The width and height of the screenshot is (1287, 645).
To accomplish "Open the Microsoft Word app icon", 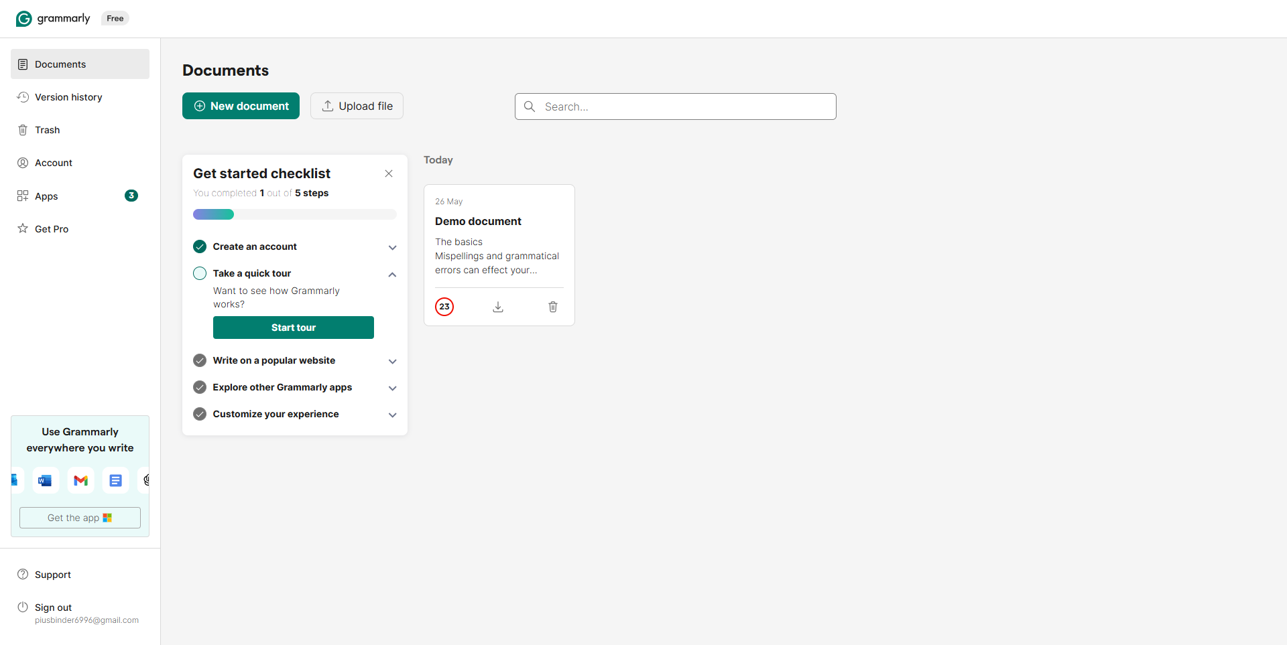I will tap(45, 480).
